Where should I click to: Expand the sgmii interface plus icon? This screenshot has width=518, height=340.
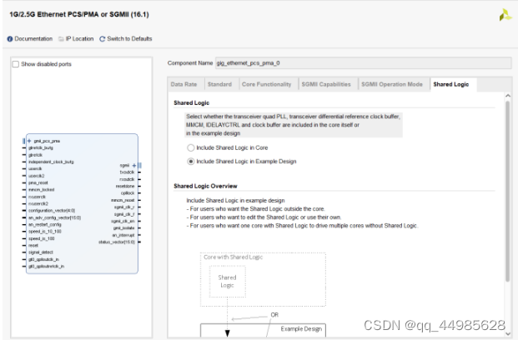pos(133,165)
